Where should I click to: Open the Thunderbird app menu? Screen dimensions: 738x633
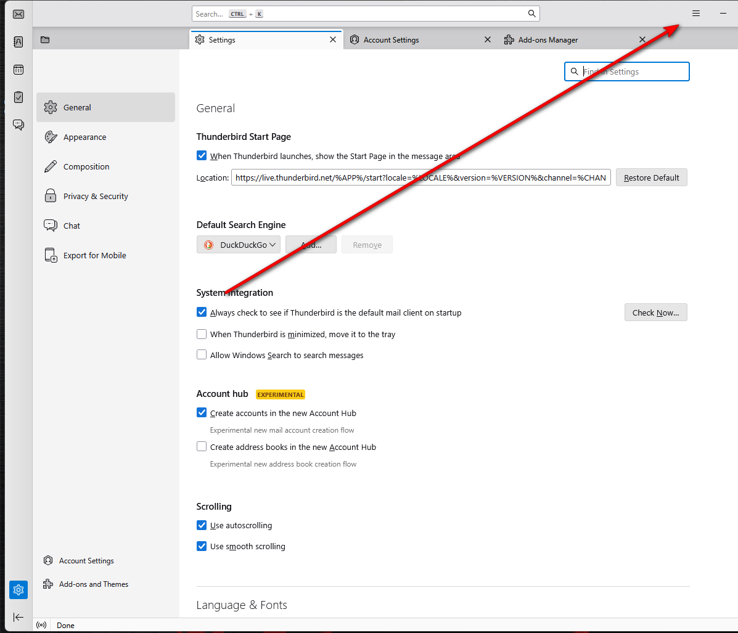pos(696,14)
